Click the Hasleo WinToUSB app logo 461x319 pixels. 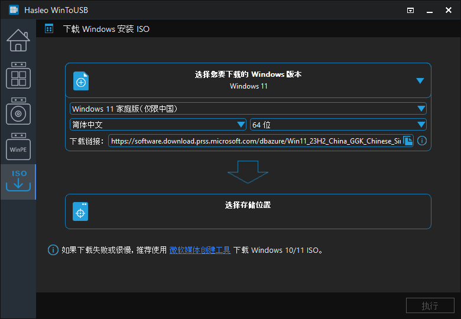click(14, 10)
